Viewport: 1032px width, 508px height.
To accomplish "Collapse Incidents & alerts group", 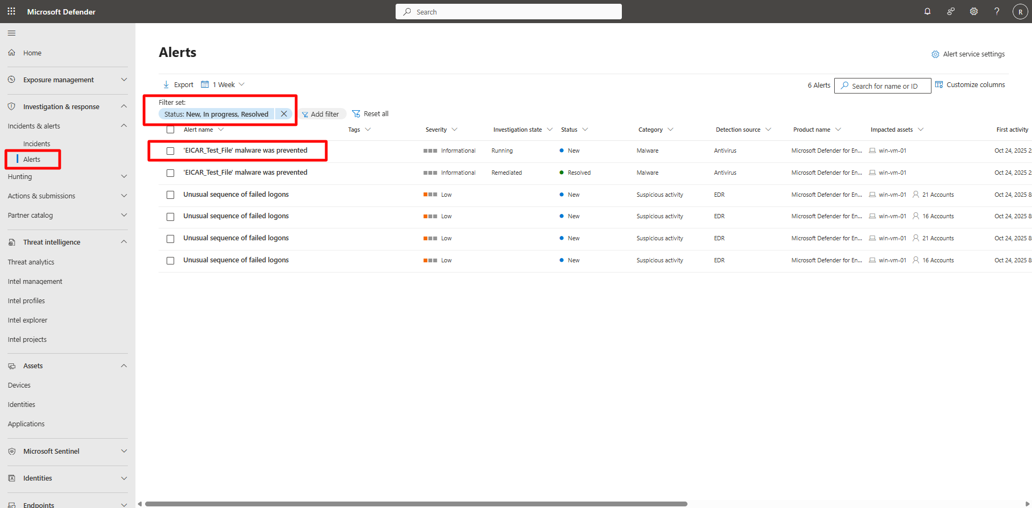I will (124, 126).
